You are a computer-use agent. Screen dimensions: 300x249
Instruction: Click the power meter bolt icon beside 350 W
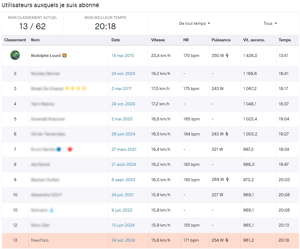(227, 55)
